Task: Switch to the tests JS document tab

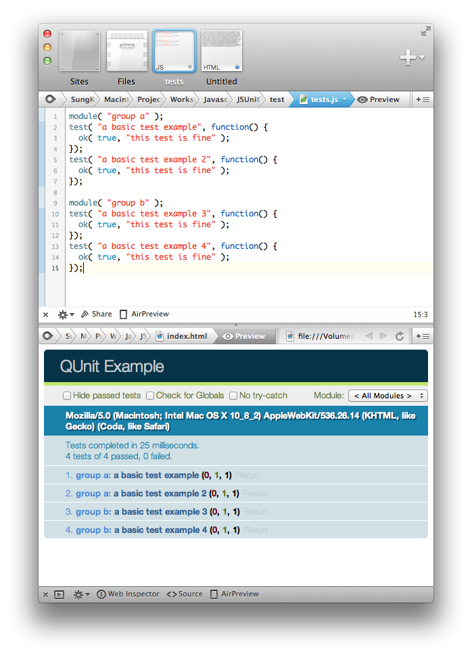Action: coord(174,51)
